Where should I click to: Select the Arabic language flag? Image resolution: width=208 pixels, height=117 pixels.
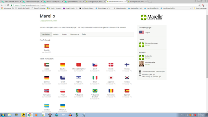47,65
